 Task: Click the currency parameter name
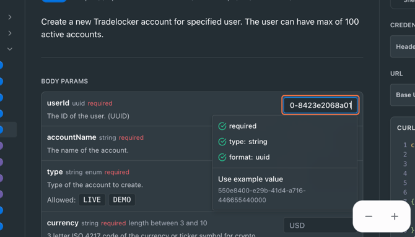63,223
